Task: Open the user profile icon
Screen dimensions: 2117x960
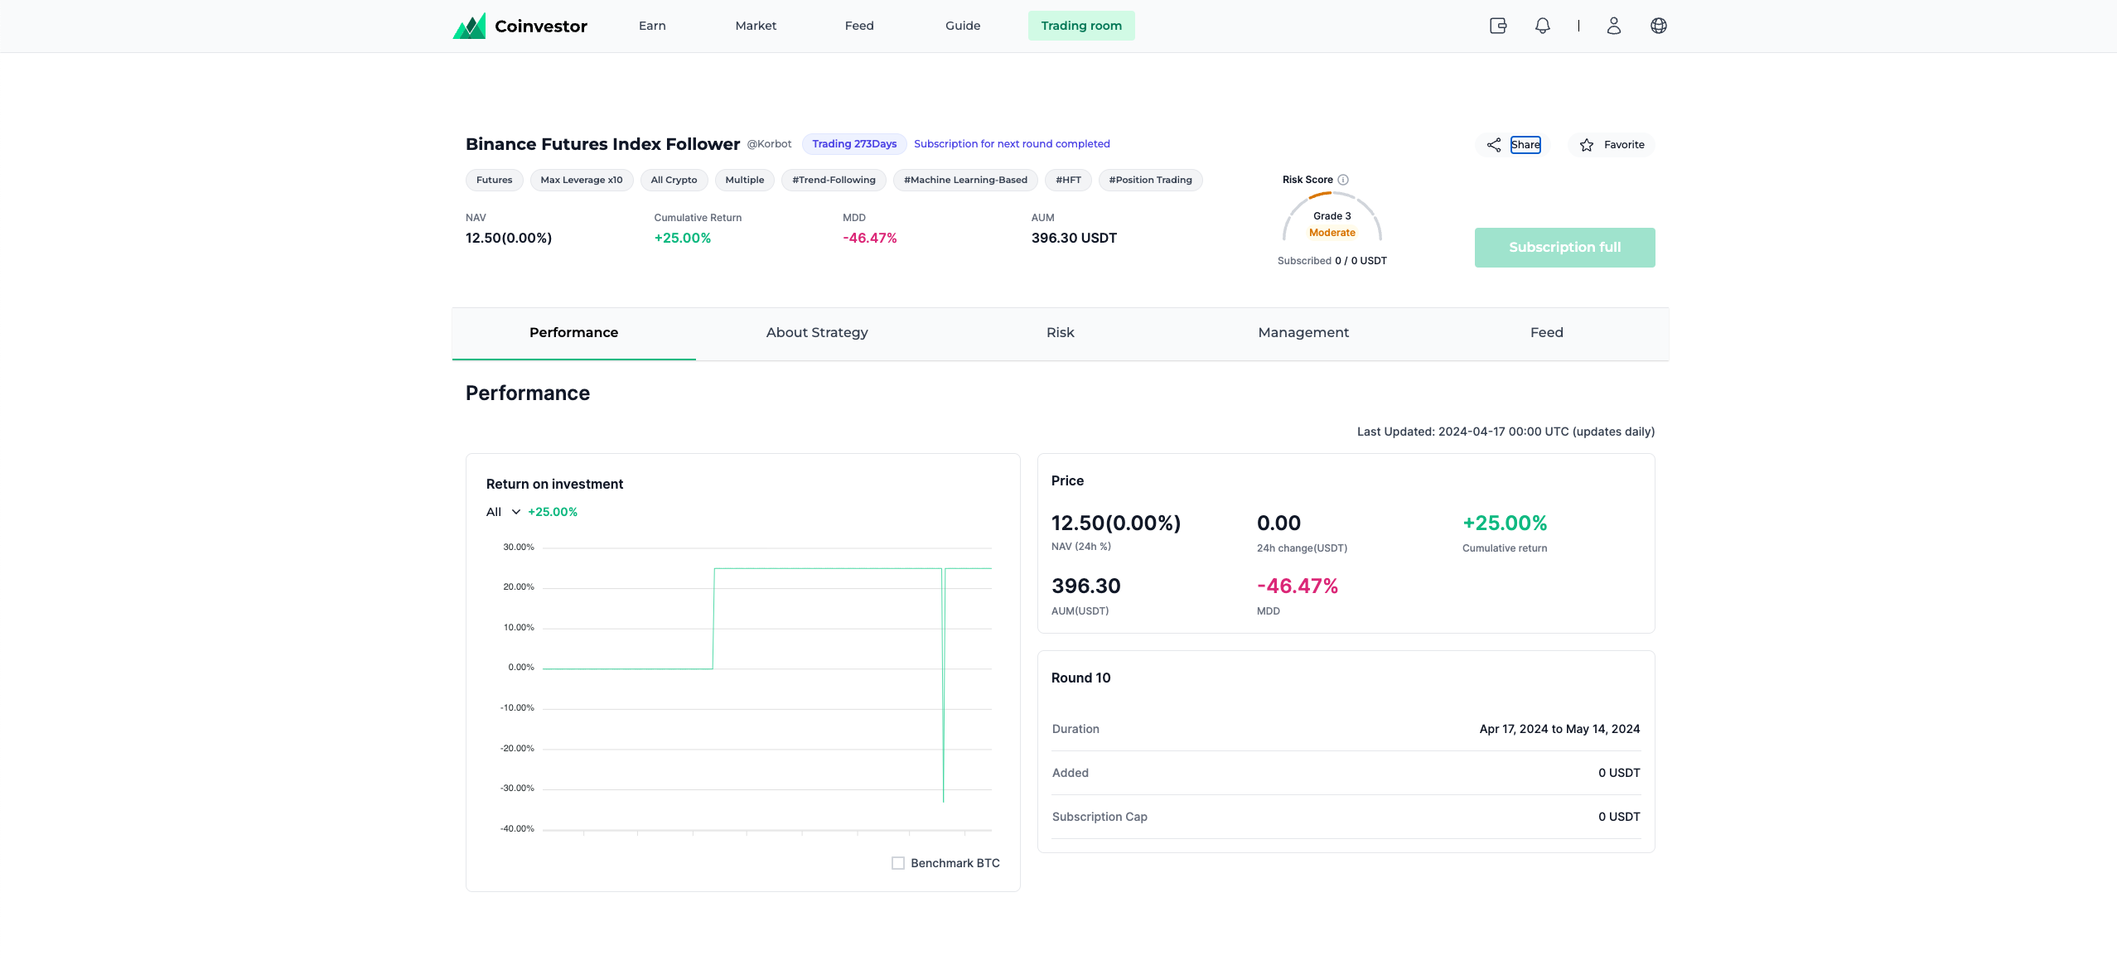Action: click(1612, 26)
